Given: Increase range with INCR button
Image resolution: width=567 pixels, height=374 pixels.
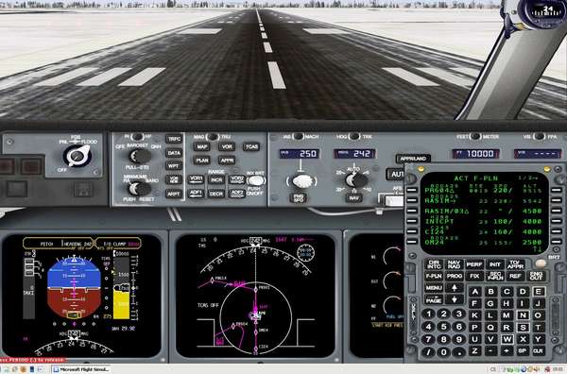Looking at the screenshot, I should pos(216,179).
